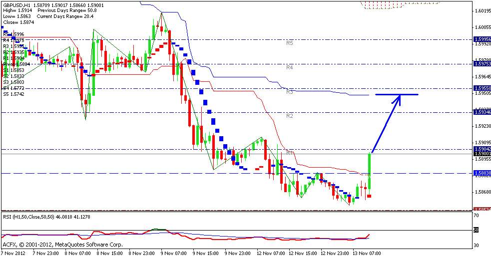Viewport: 491px width, 257px height.
Task: Click the 1.59550 price tag on axis
Action: (x=482, y=88)
